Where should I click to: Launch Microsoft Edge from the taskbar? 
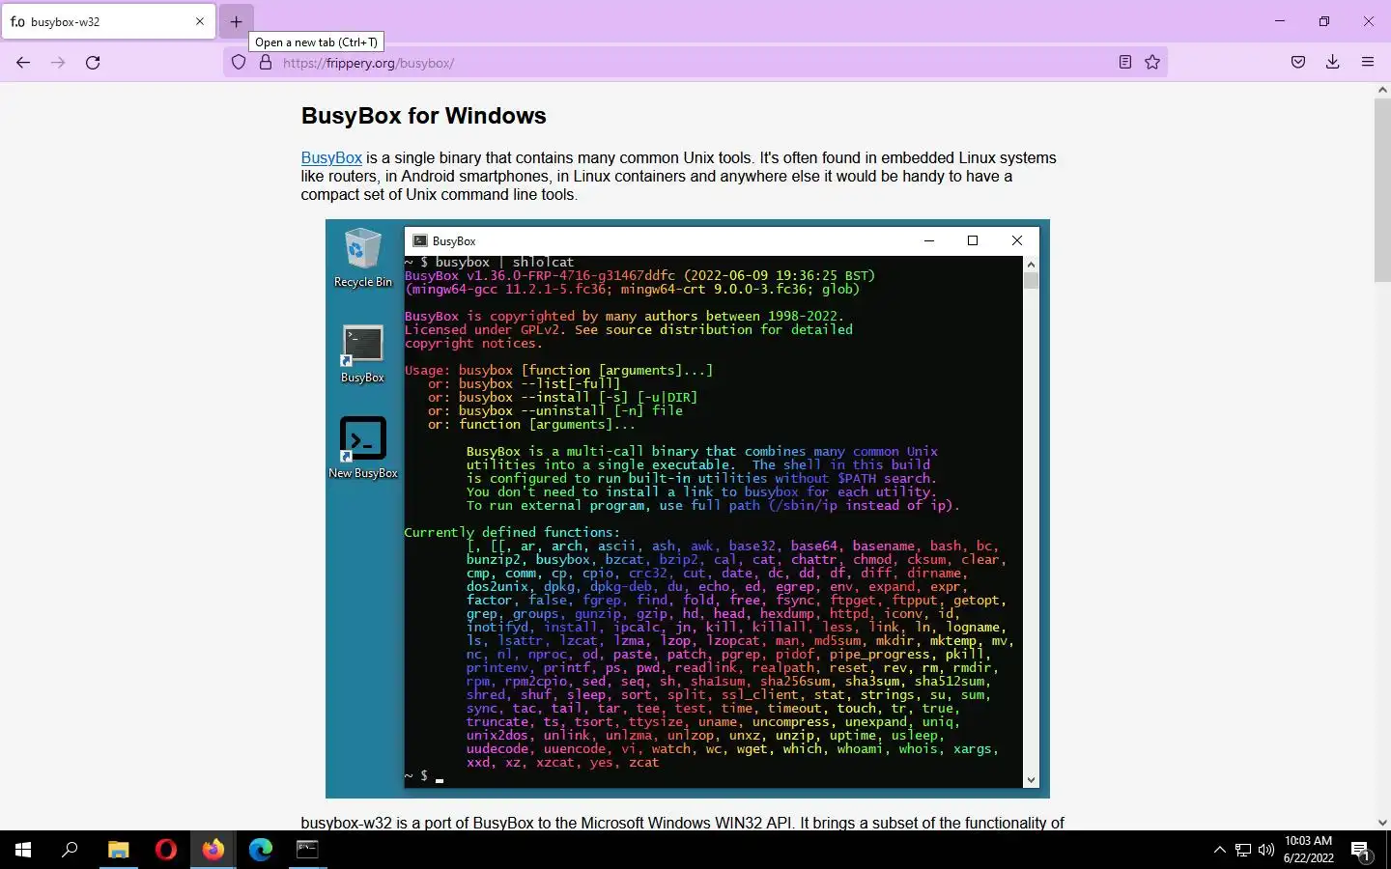[261, 850]
